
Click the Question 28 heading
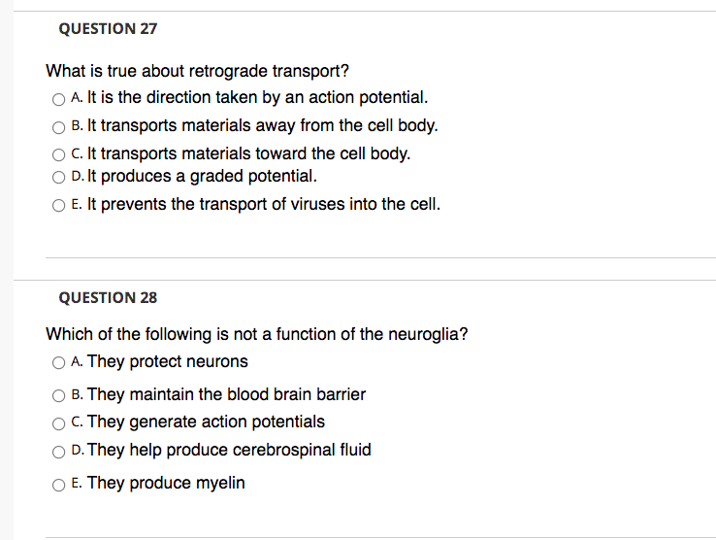coord(108,297)
